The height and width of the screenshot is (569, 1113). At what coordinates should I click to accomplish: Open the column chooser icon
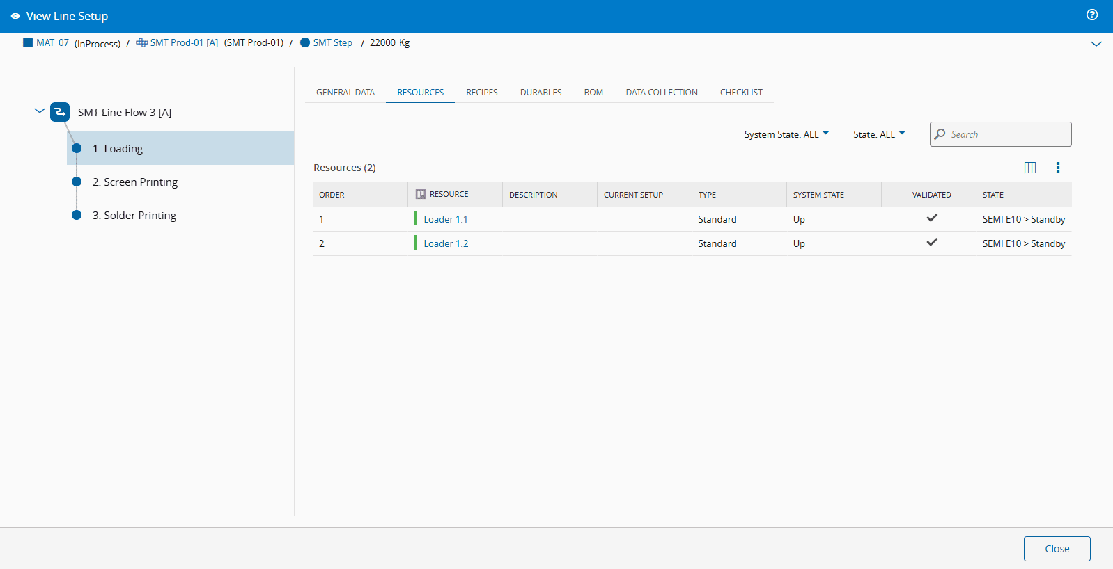[1030, 168]
